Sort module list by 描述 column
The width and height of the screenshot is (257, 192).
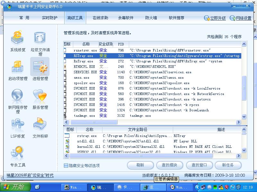click(207, 130)
